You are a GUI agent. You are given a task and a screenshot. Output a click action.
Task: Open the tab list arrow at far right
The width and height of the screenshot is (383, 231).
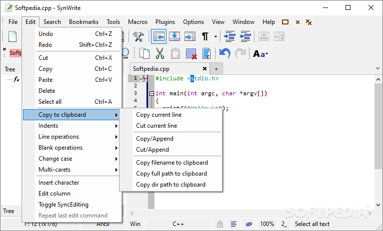click(377, 69)
